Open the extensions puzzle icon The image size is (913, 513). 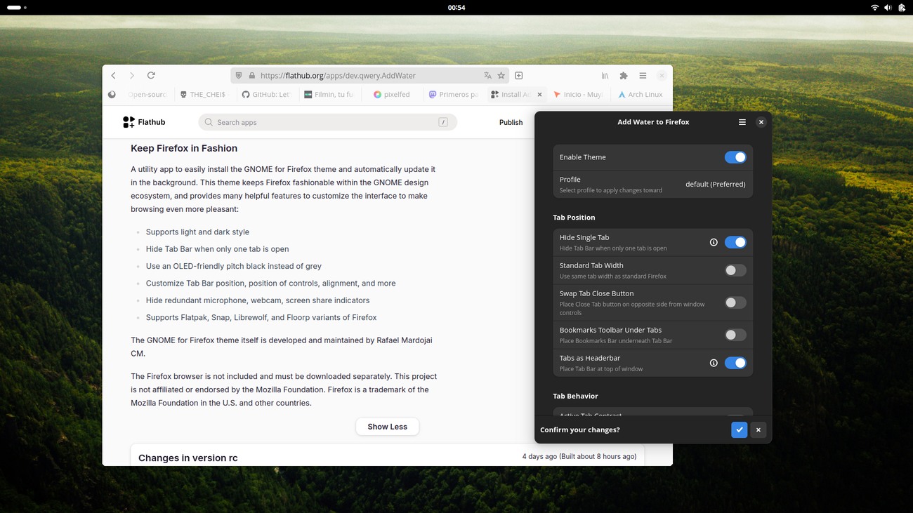tap(624, 76)
